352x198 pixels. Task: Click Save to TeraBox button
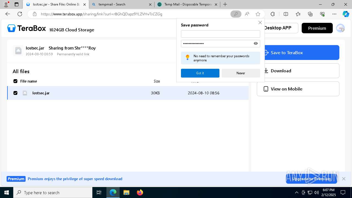(x=302, y=53)
